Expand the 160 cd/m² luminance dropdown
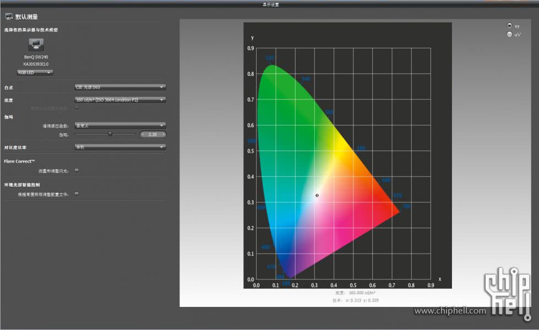539x330 pixels. pyautogui.click(x=120, y=100)
